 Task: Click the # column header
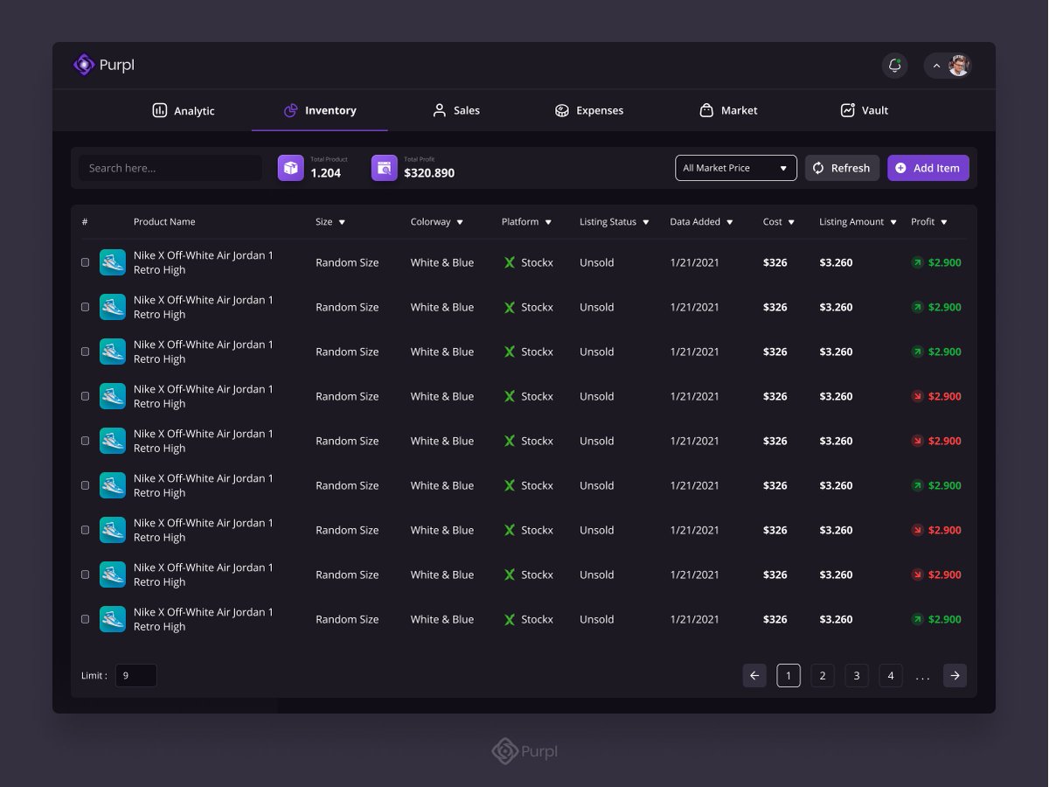(x=85, y=222)
